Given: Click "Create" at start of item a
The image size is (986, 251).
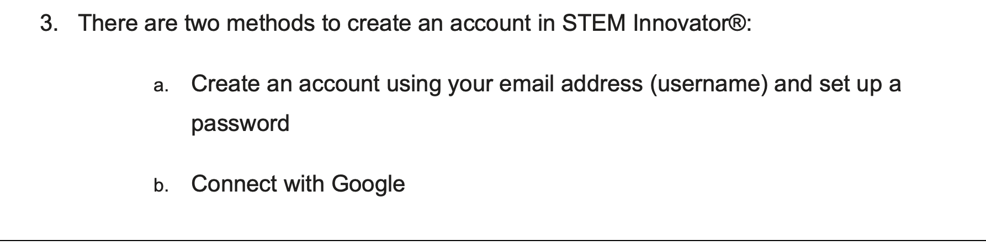Looking at the screenshot, I should (x=225, y=84).
